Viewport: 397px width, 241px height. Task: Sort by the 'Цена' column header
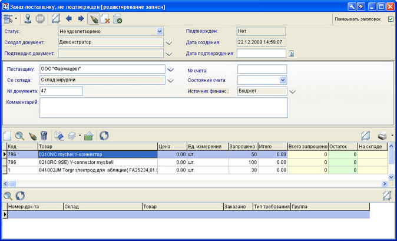(172, 147)
